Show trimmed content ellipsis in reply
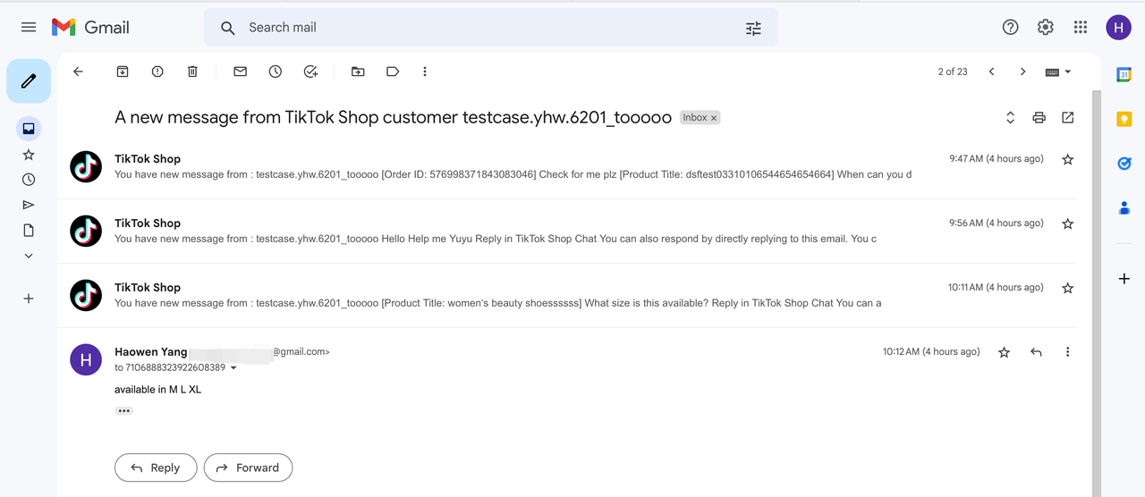Viewport: 1145px width, 497px height. click(x=123, y=411)
